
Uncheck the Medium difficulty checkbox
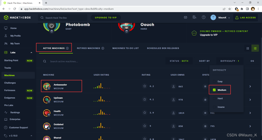[x=214, y=90]
